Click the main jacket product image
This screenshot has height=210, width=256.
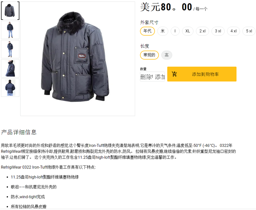(x=78, y=59)
